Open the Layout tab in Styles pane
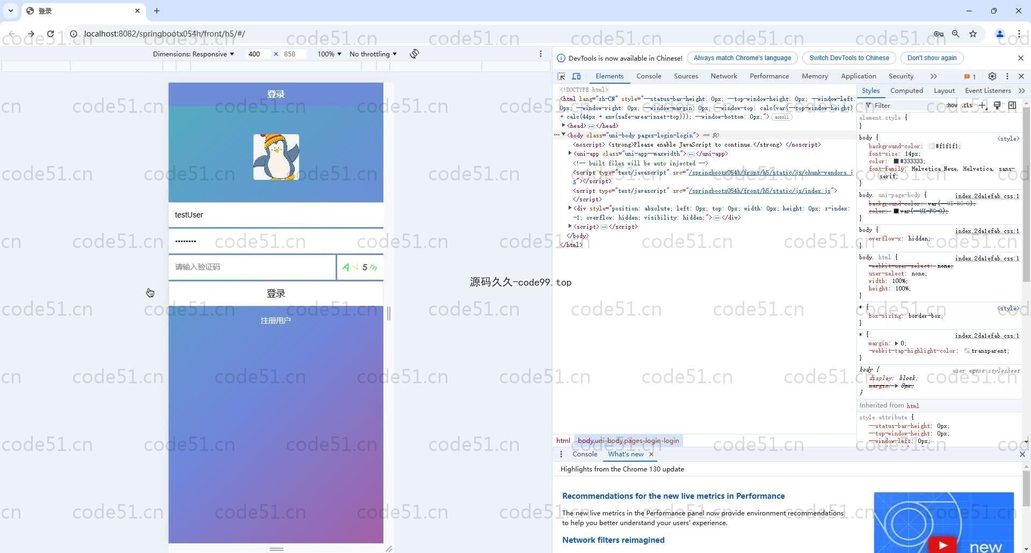Screen dimensions: 1031x553 [944, 91]
